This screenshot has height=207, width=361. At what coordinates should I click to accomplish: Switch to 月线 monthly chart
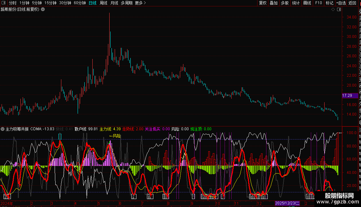point(114,3)
